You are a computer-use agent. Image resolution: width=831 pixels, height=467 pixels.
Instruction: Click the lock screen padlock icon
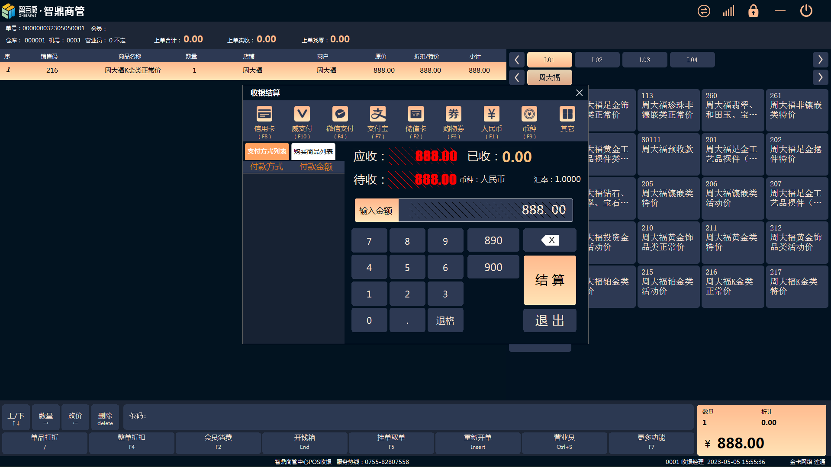tap(754, 11)
